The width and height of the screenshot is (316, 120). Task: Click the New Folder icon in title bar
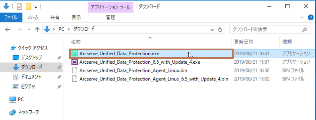click(29, 7)
